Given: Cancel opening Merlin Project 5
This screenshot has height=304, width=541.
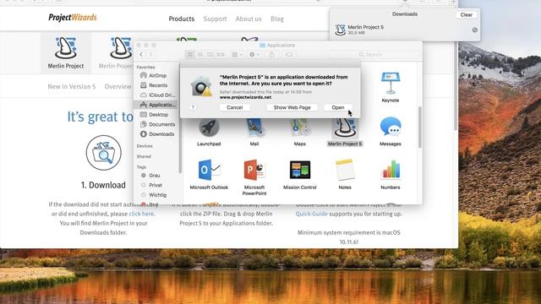Looking at the screenshot, I should pos(235,107).
